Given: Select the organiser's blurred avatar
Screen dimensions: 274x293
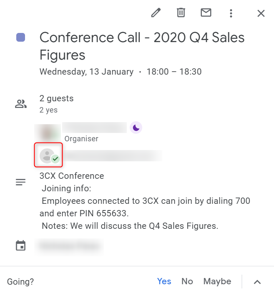Looking at the screenshot, I should pyautogui.click(x=48, y=133).
